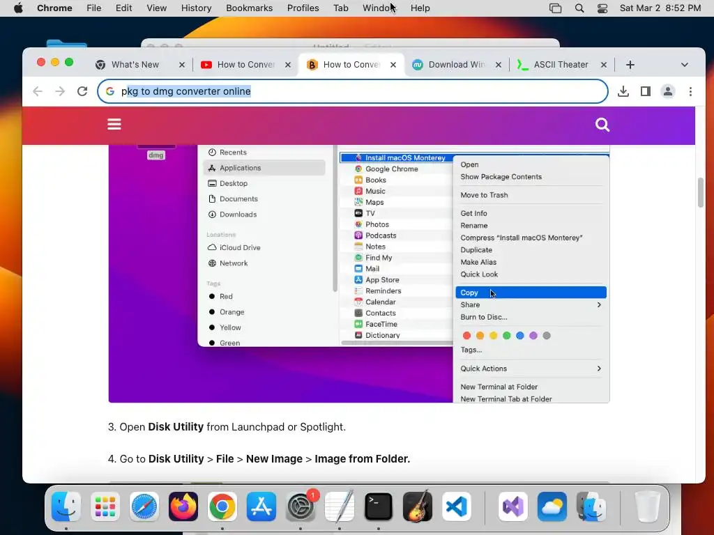Open Chrome's three-dot menu
This screenshot has height=535, width=714.
(690, 91)
